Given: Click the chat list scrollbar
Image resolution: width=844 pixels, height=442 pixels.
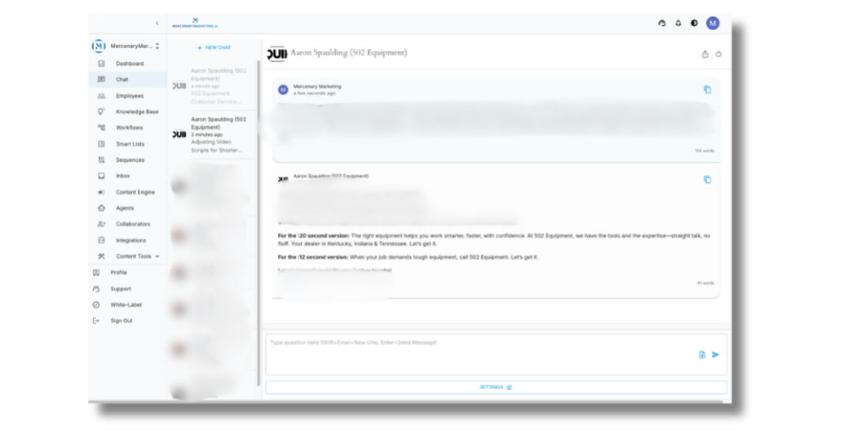Looking at the screenshot, I should (259, 223).
